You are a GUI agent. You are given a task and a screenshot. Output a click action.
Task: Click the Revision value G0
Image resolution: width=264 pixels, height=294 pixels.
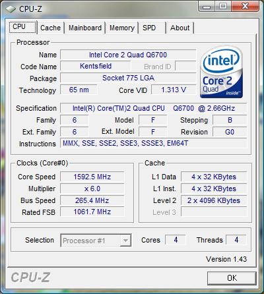[230, 132]
